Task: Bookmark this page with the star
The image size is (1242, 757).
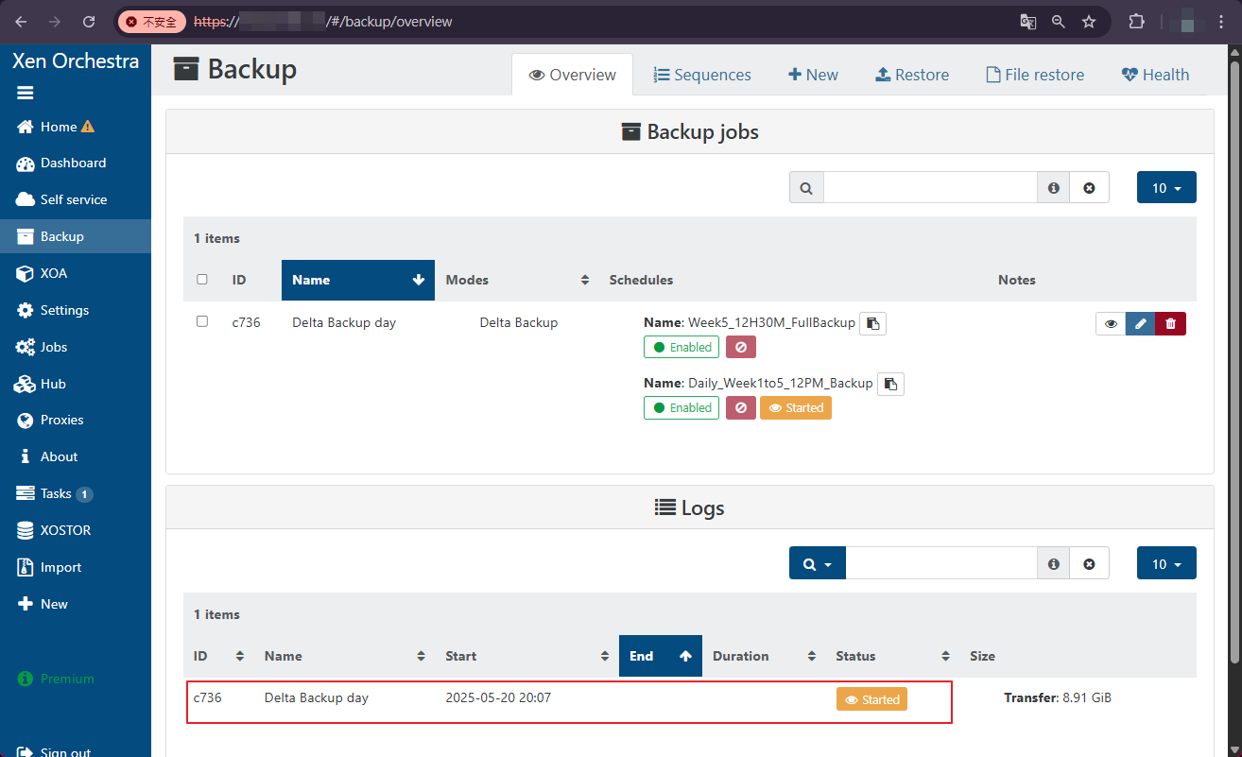Action: point(1089,21)
